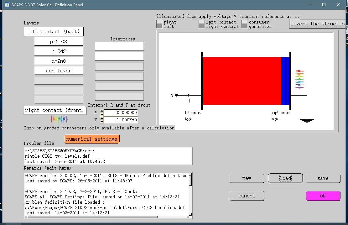The width and height of the screenshot is (348, 225).
Task: Toggle current reference consumer/generator switch
Action: tap(245, 24)
